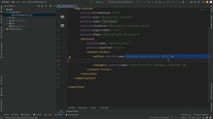This screenshot has width=213, height=119.
Task: Expand the java folder node
Action: pos(7,18)
